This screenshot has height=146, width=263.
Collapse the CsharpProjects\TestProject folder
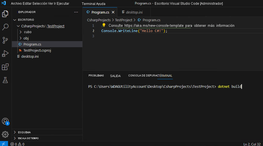18,26
